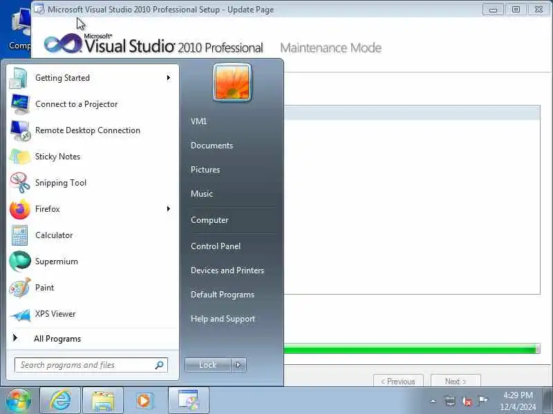Click the Visual Studio Setup title bar icon
The height and width of the screenshot is (414, 553).
point(39,9)
